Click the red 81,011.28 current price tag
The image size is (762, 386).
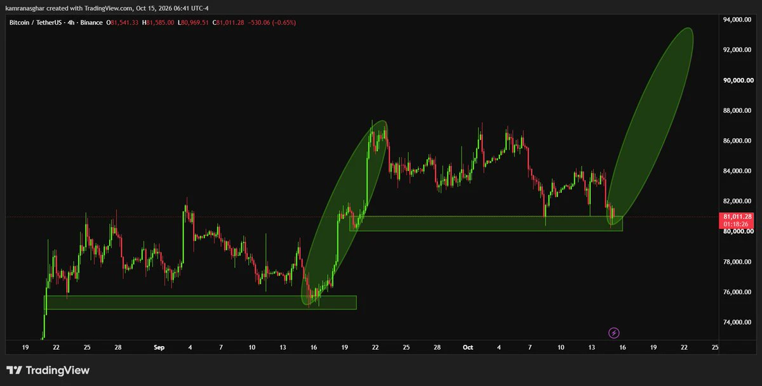(x=737, y=217)
